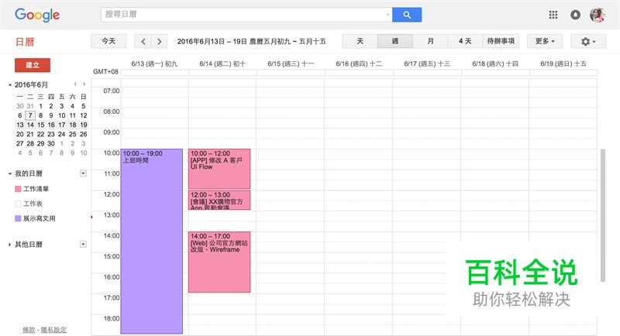Open 6/16 (週四) day header
Screen dimensions: 620x336
[359, 63]
